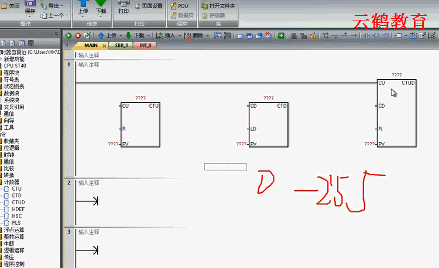
Task: Click the blue Upload arrow in ribbon
Action: point(83,6)
